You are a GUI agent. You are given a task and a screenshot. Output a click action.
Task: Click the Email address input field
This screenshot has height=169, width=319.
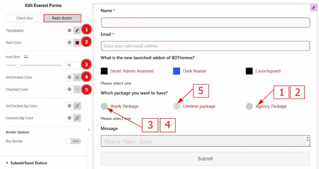[205, 46]
